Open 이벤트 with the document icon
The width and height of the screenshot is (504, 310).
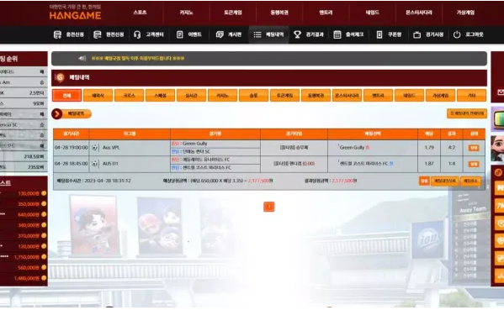tap(189, 34)
